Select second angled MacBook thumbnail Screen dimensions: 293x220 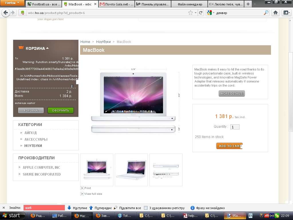coord(131,170)
